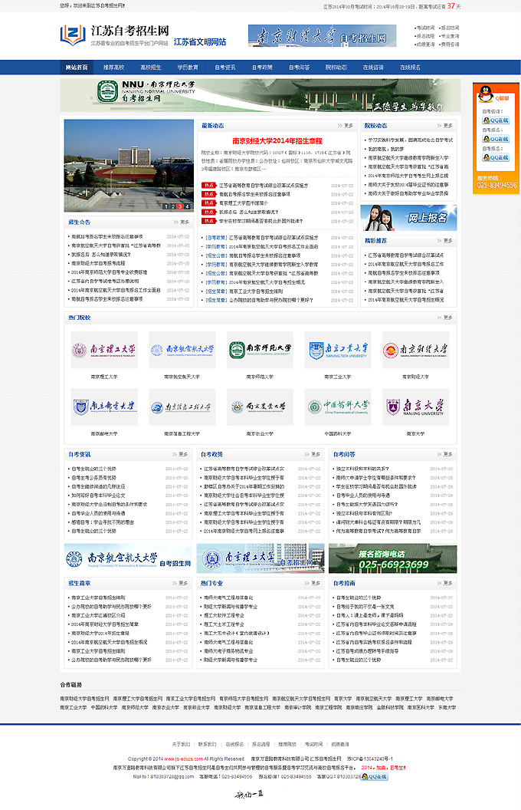Open 如何写好自考本科毕业论文 article

click(x=98, y=496)
